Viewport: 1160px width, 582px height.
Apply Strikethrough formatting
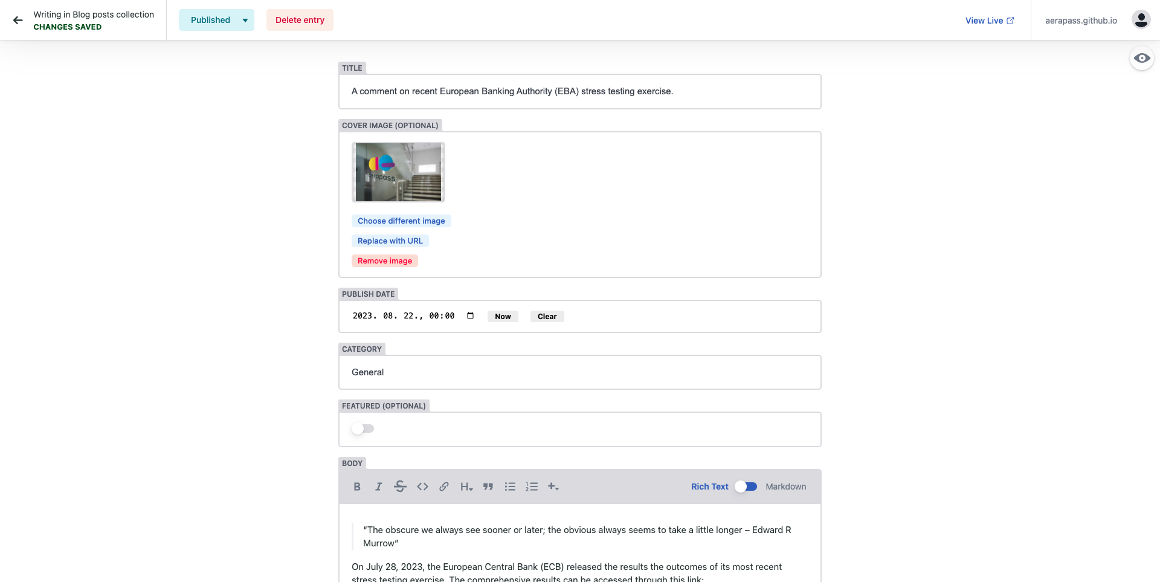400,487
